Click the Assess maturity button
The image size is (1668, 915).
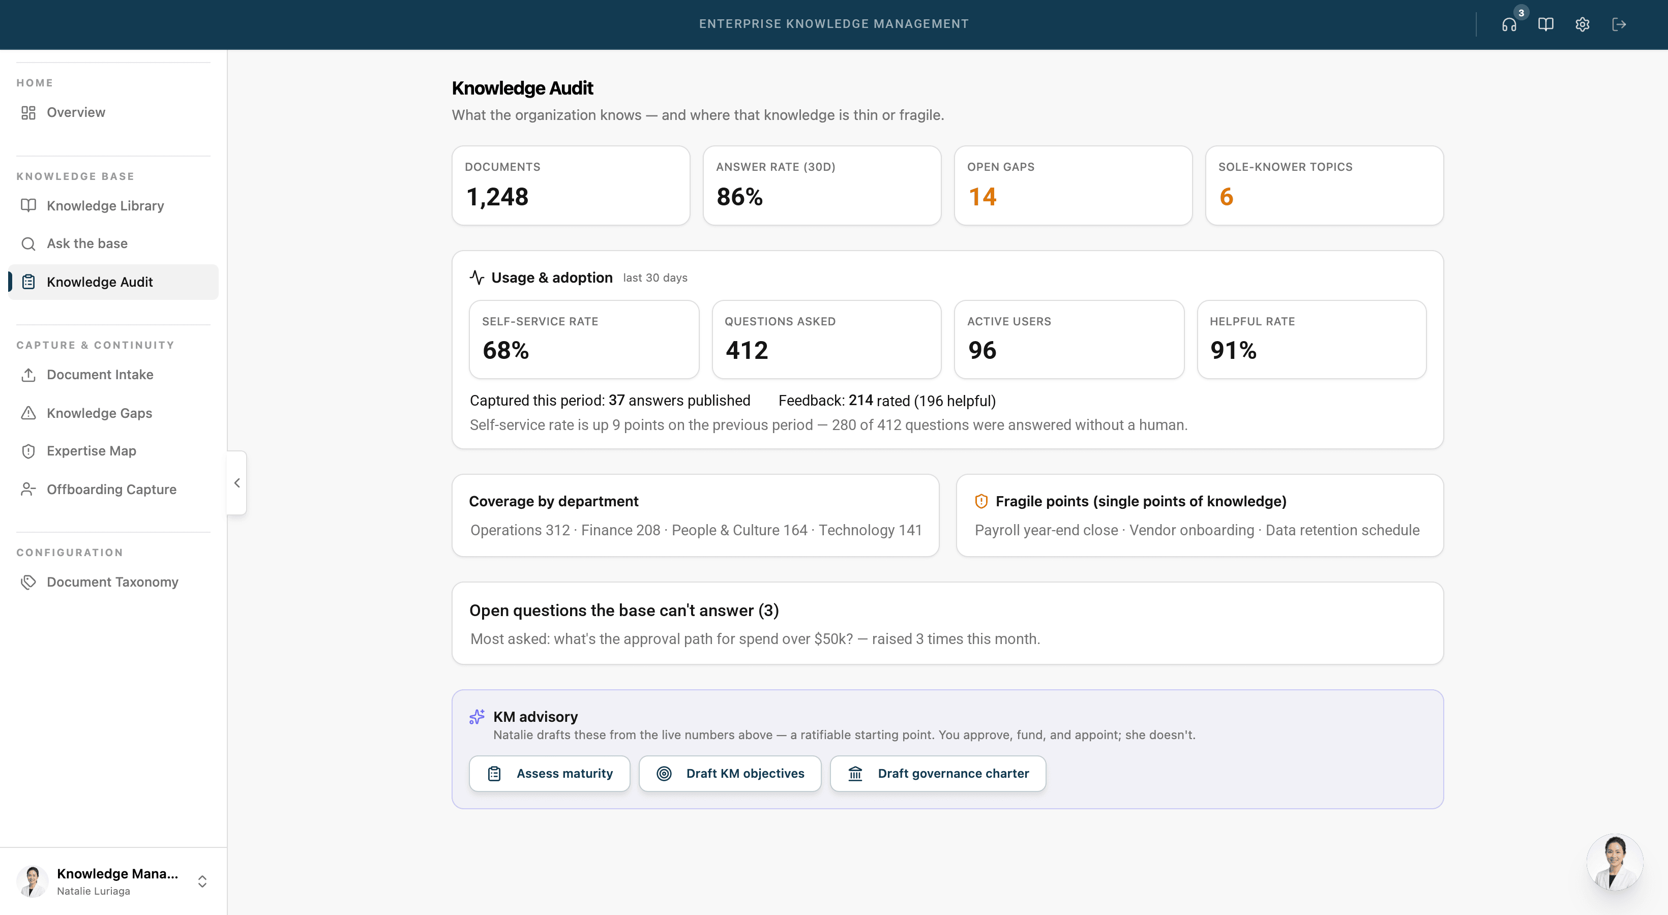tap(549, 773)
